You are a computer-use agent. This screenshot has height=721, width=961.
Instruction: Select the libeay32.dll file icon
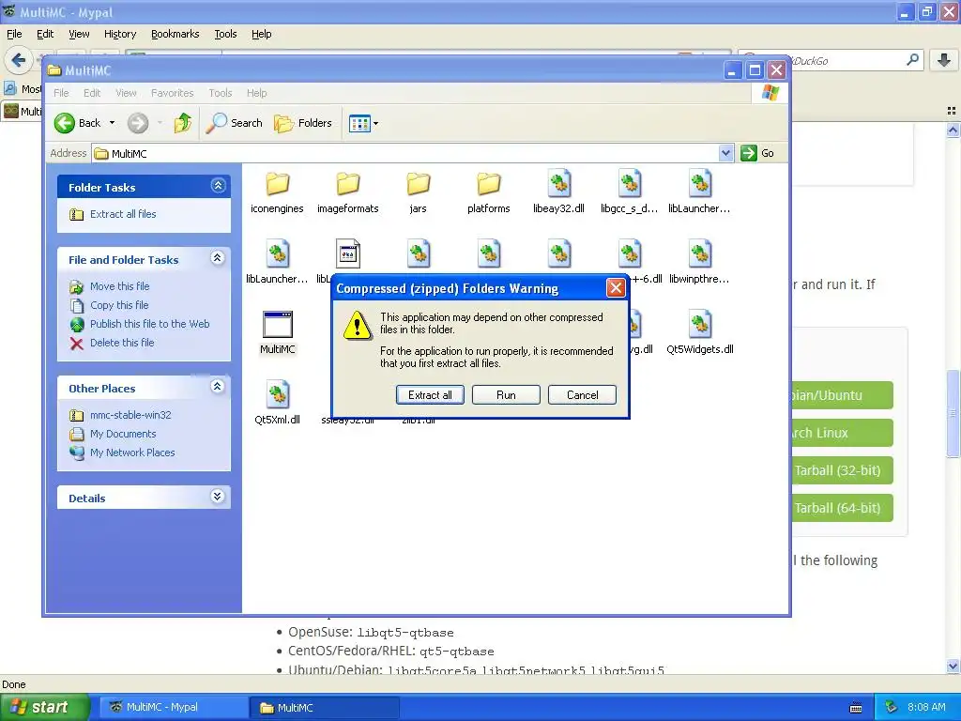pyautogui.click(x=559, y=183)
